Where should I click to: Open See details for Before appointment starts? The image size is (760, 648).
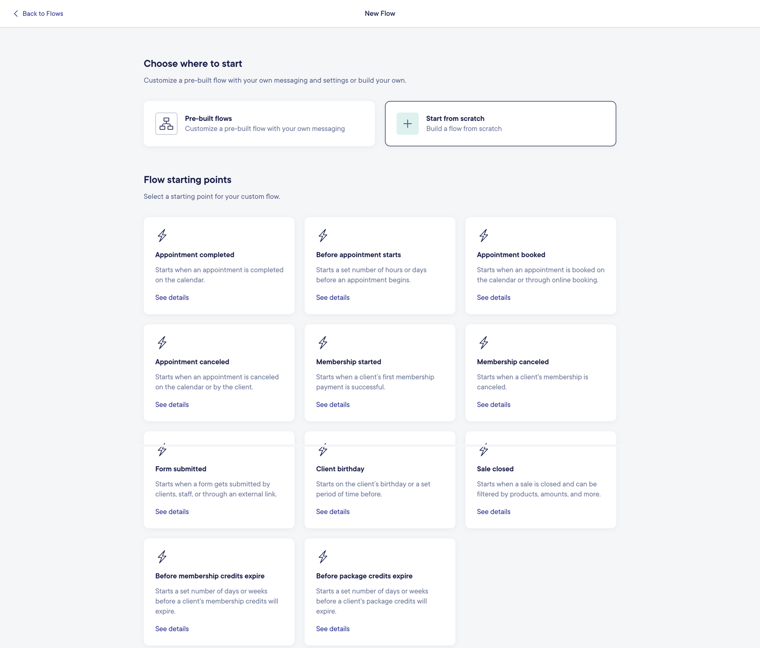click(x=332, y=297)
